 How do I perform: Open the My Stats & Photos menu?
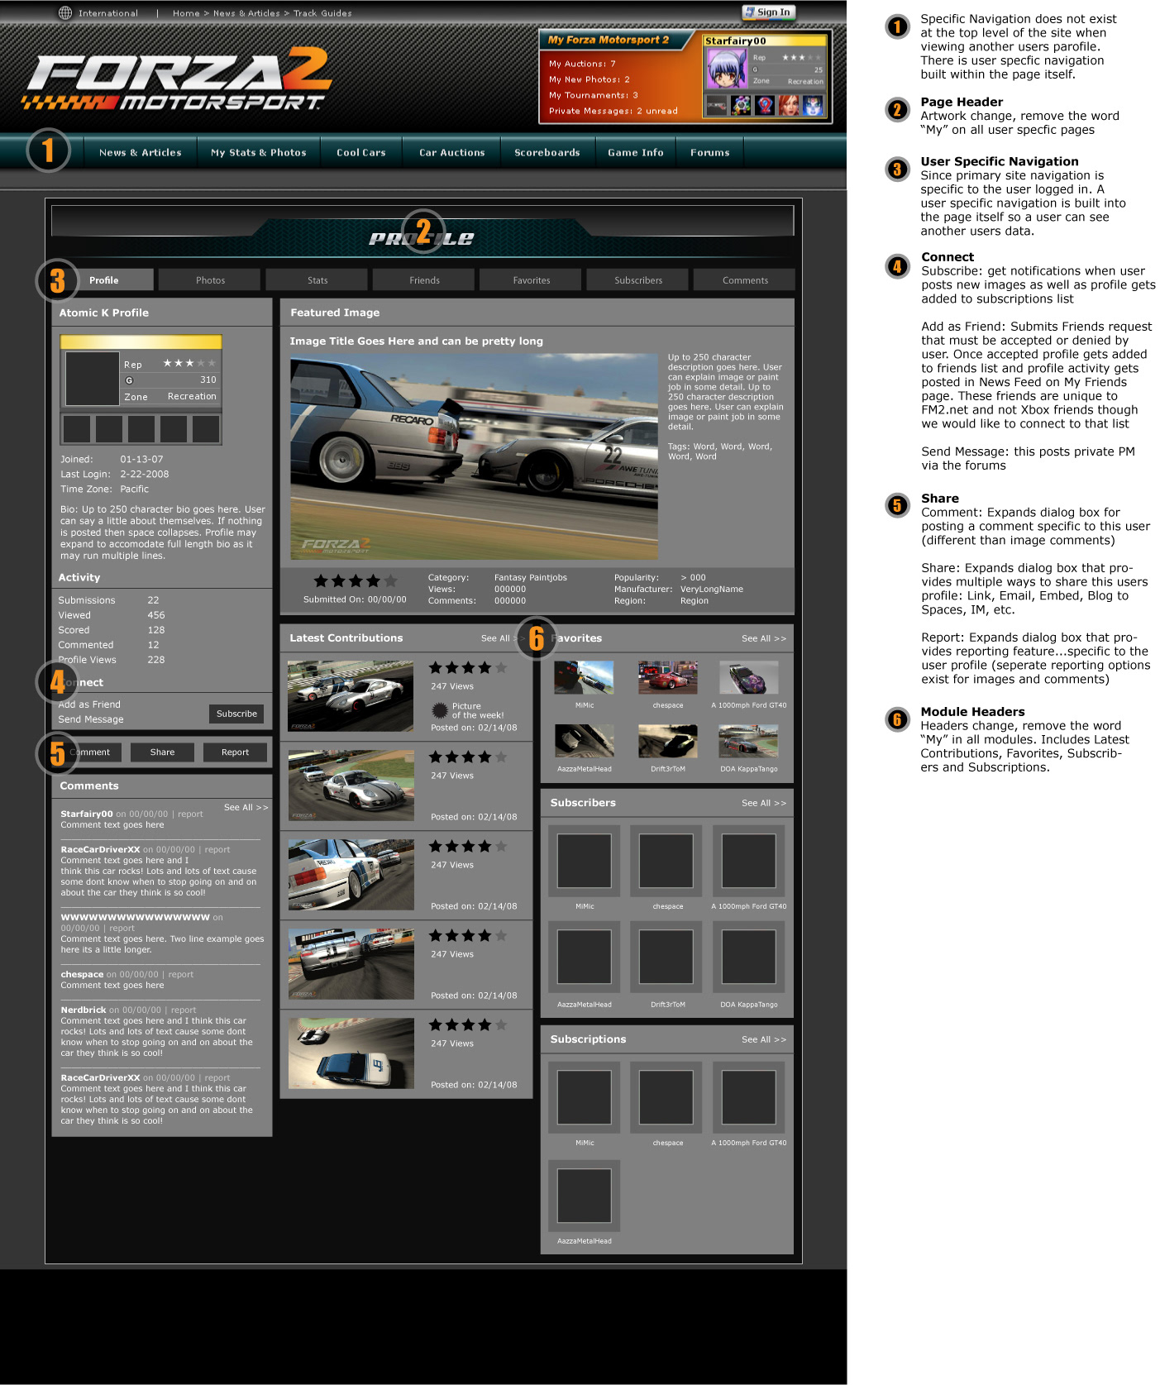tap(258, 153)
